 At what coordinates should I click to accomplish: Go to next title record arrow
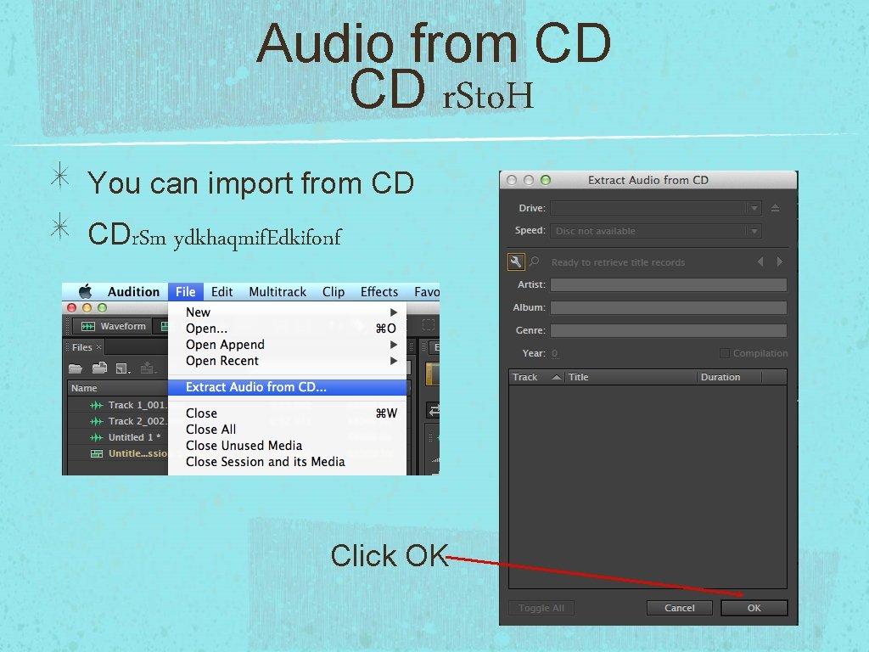[x=779, y=261]
